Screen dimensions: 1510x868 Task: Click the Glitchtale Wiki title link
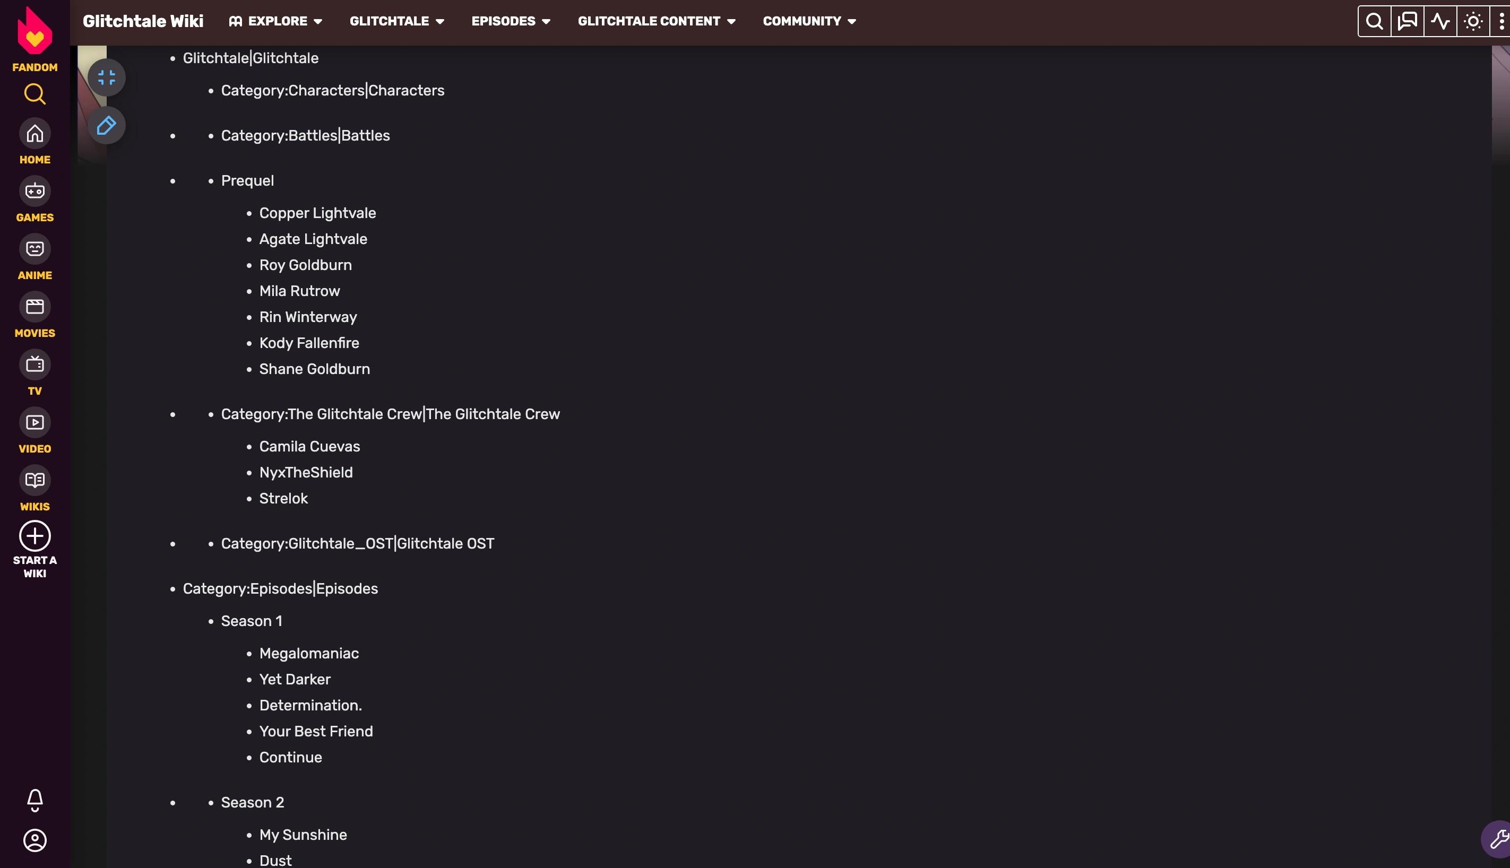(x=143, y=20)
